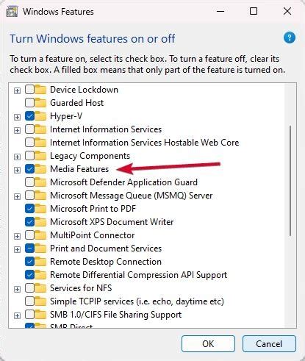This screenshot has width=305, height=361.
Task: Click the feature list vertical scrollbar
Action: point(290,181)
